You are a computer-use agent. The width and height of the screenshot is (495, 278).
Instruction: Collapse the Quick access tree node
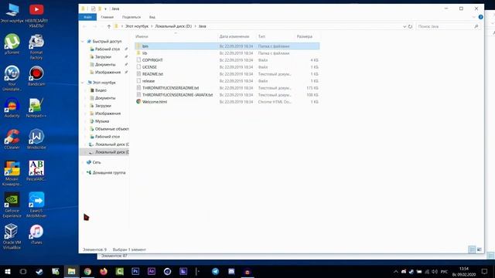click(x=83, y=42)
